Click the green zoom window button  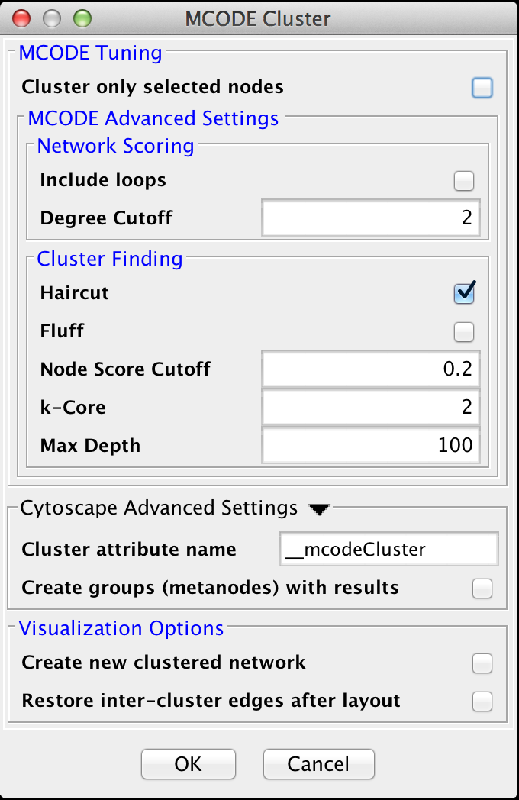(x=81, y=18)
